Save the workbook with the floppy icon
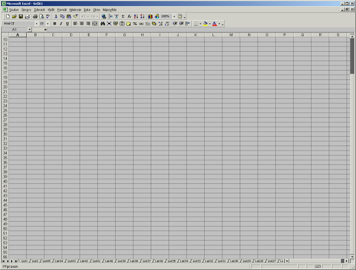The image size is (356, 270). point(21,17)
